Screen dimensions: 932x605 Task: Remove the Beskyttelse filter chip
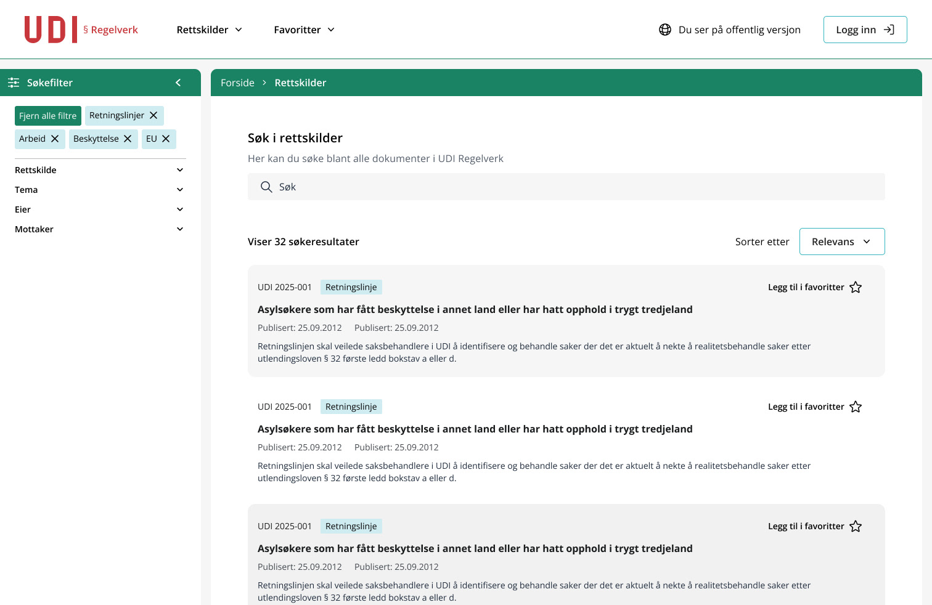pos(128,139)
